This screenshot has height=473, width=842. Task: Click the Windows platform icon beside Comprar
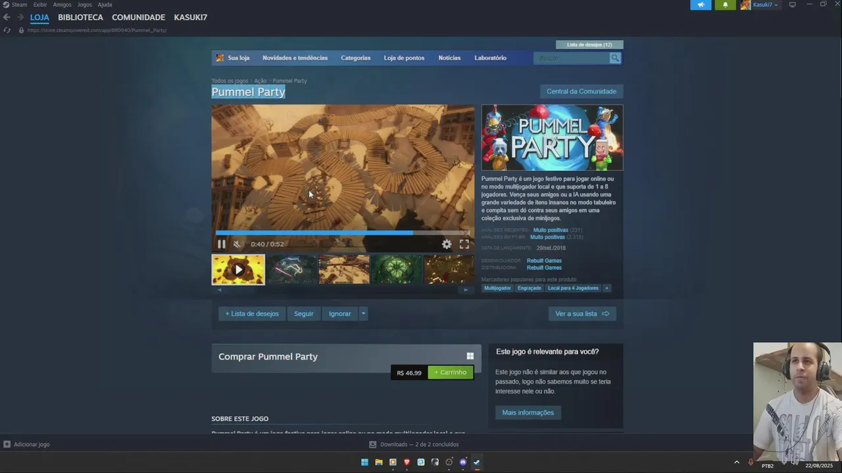470,356
